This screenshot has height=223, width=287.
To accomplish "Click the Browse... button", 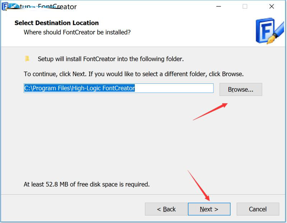I will (241, 89).
